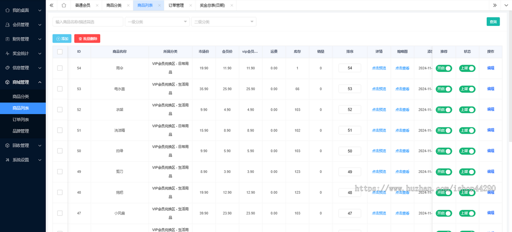Check the row checkbox for 雨伞
Image resolution: width=512 pixels, height=232 pixels.
click(60, 68)
